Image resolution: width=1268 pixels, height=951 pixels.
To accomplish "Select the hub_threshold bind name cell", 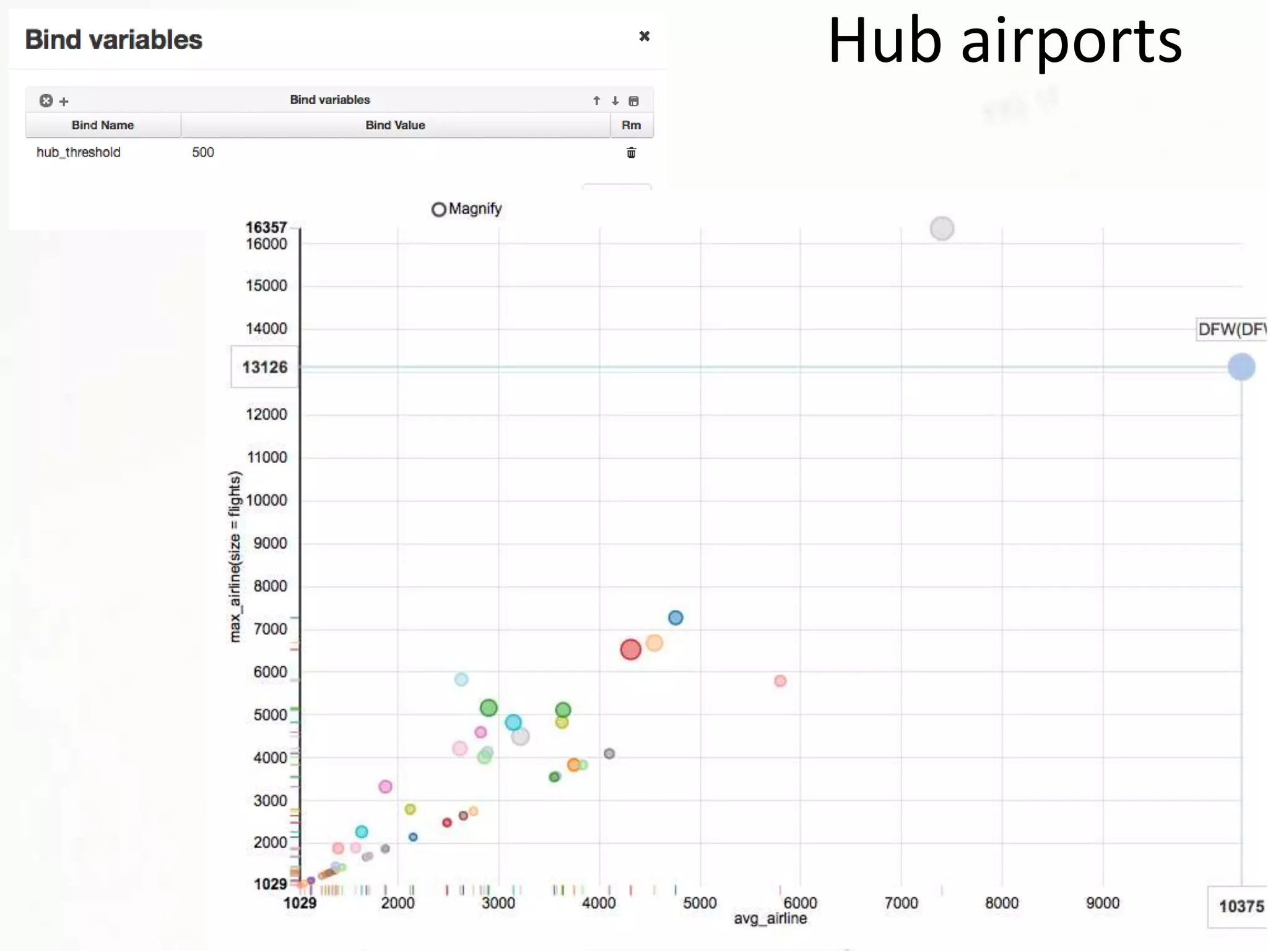I will 79,152.
